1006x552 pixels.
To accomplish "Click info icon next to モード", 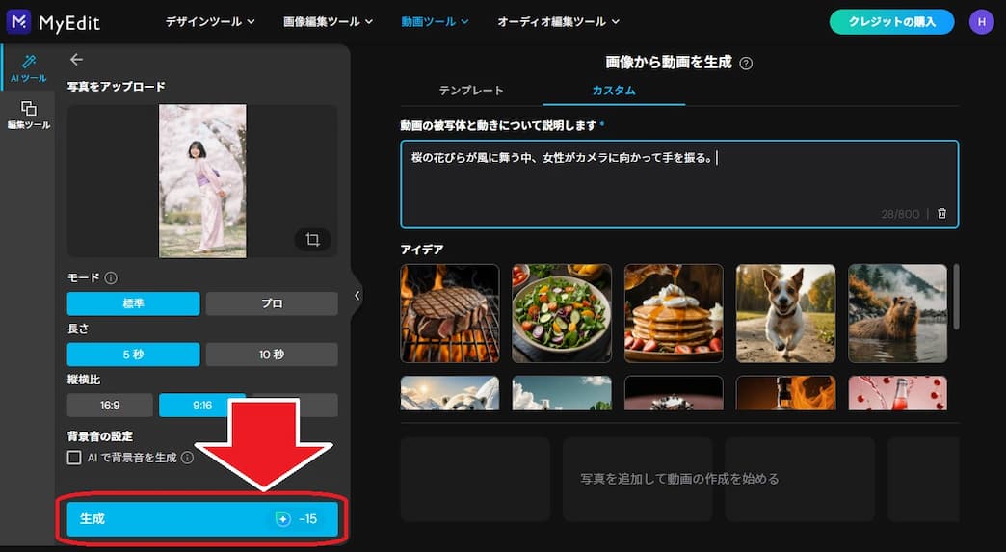I will [x=111, y=278].
